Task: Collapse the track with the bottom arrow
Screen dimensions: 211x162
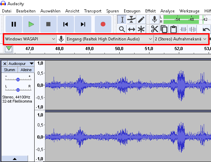Action: click(x=15, y=159)
